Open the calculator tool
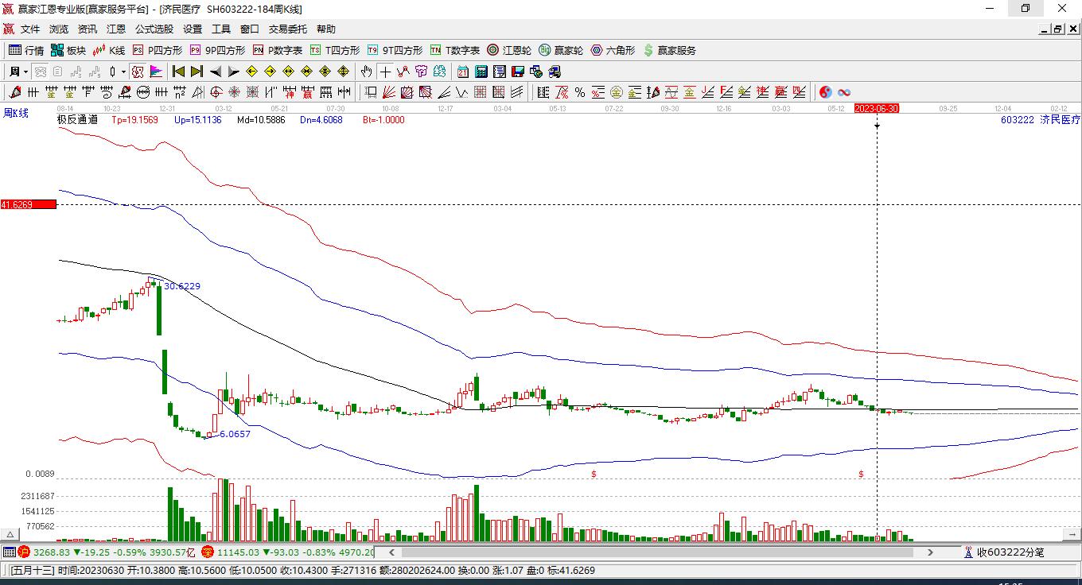The height and width of the screenshot is (585, 1082). click(481, 72)
